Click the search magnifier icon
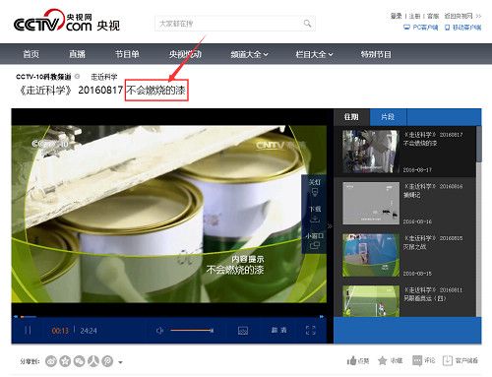The height and width of the screenshot is (377, 492). coord(307,24)
